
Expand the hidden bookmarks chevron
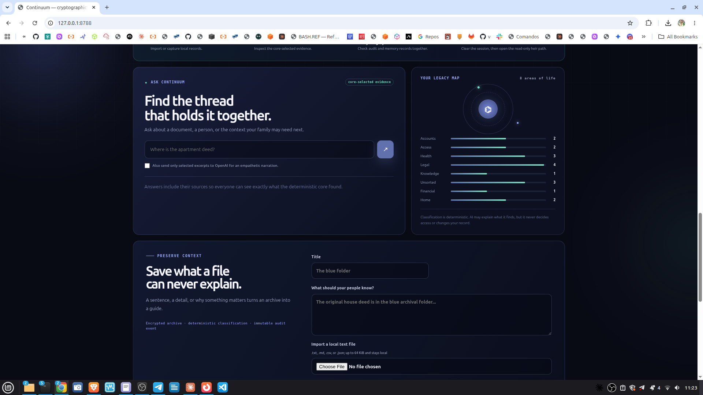point(643,37)
